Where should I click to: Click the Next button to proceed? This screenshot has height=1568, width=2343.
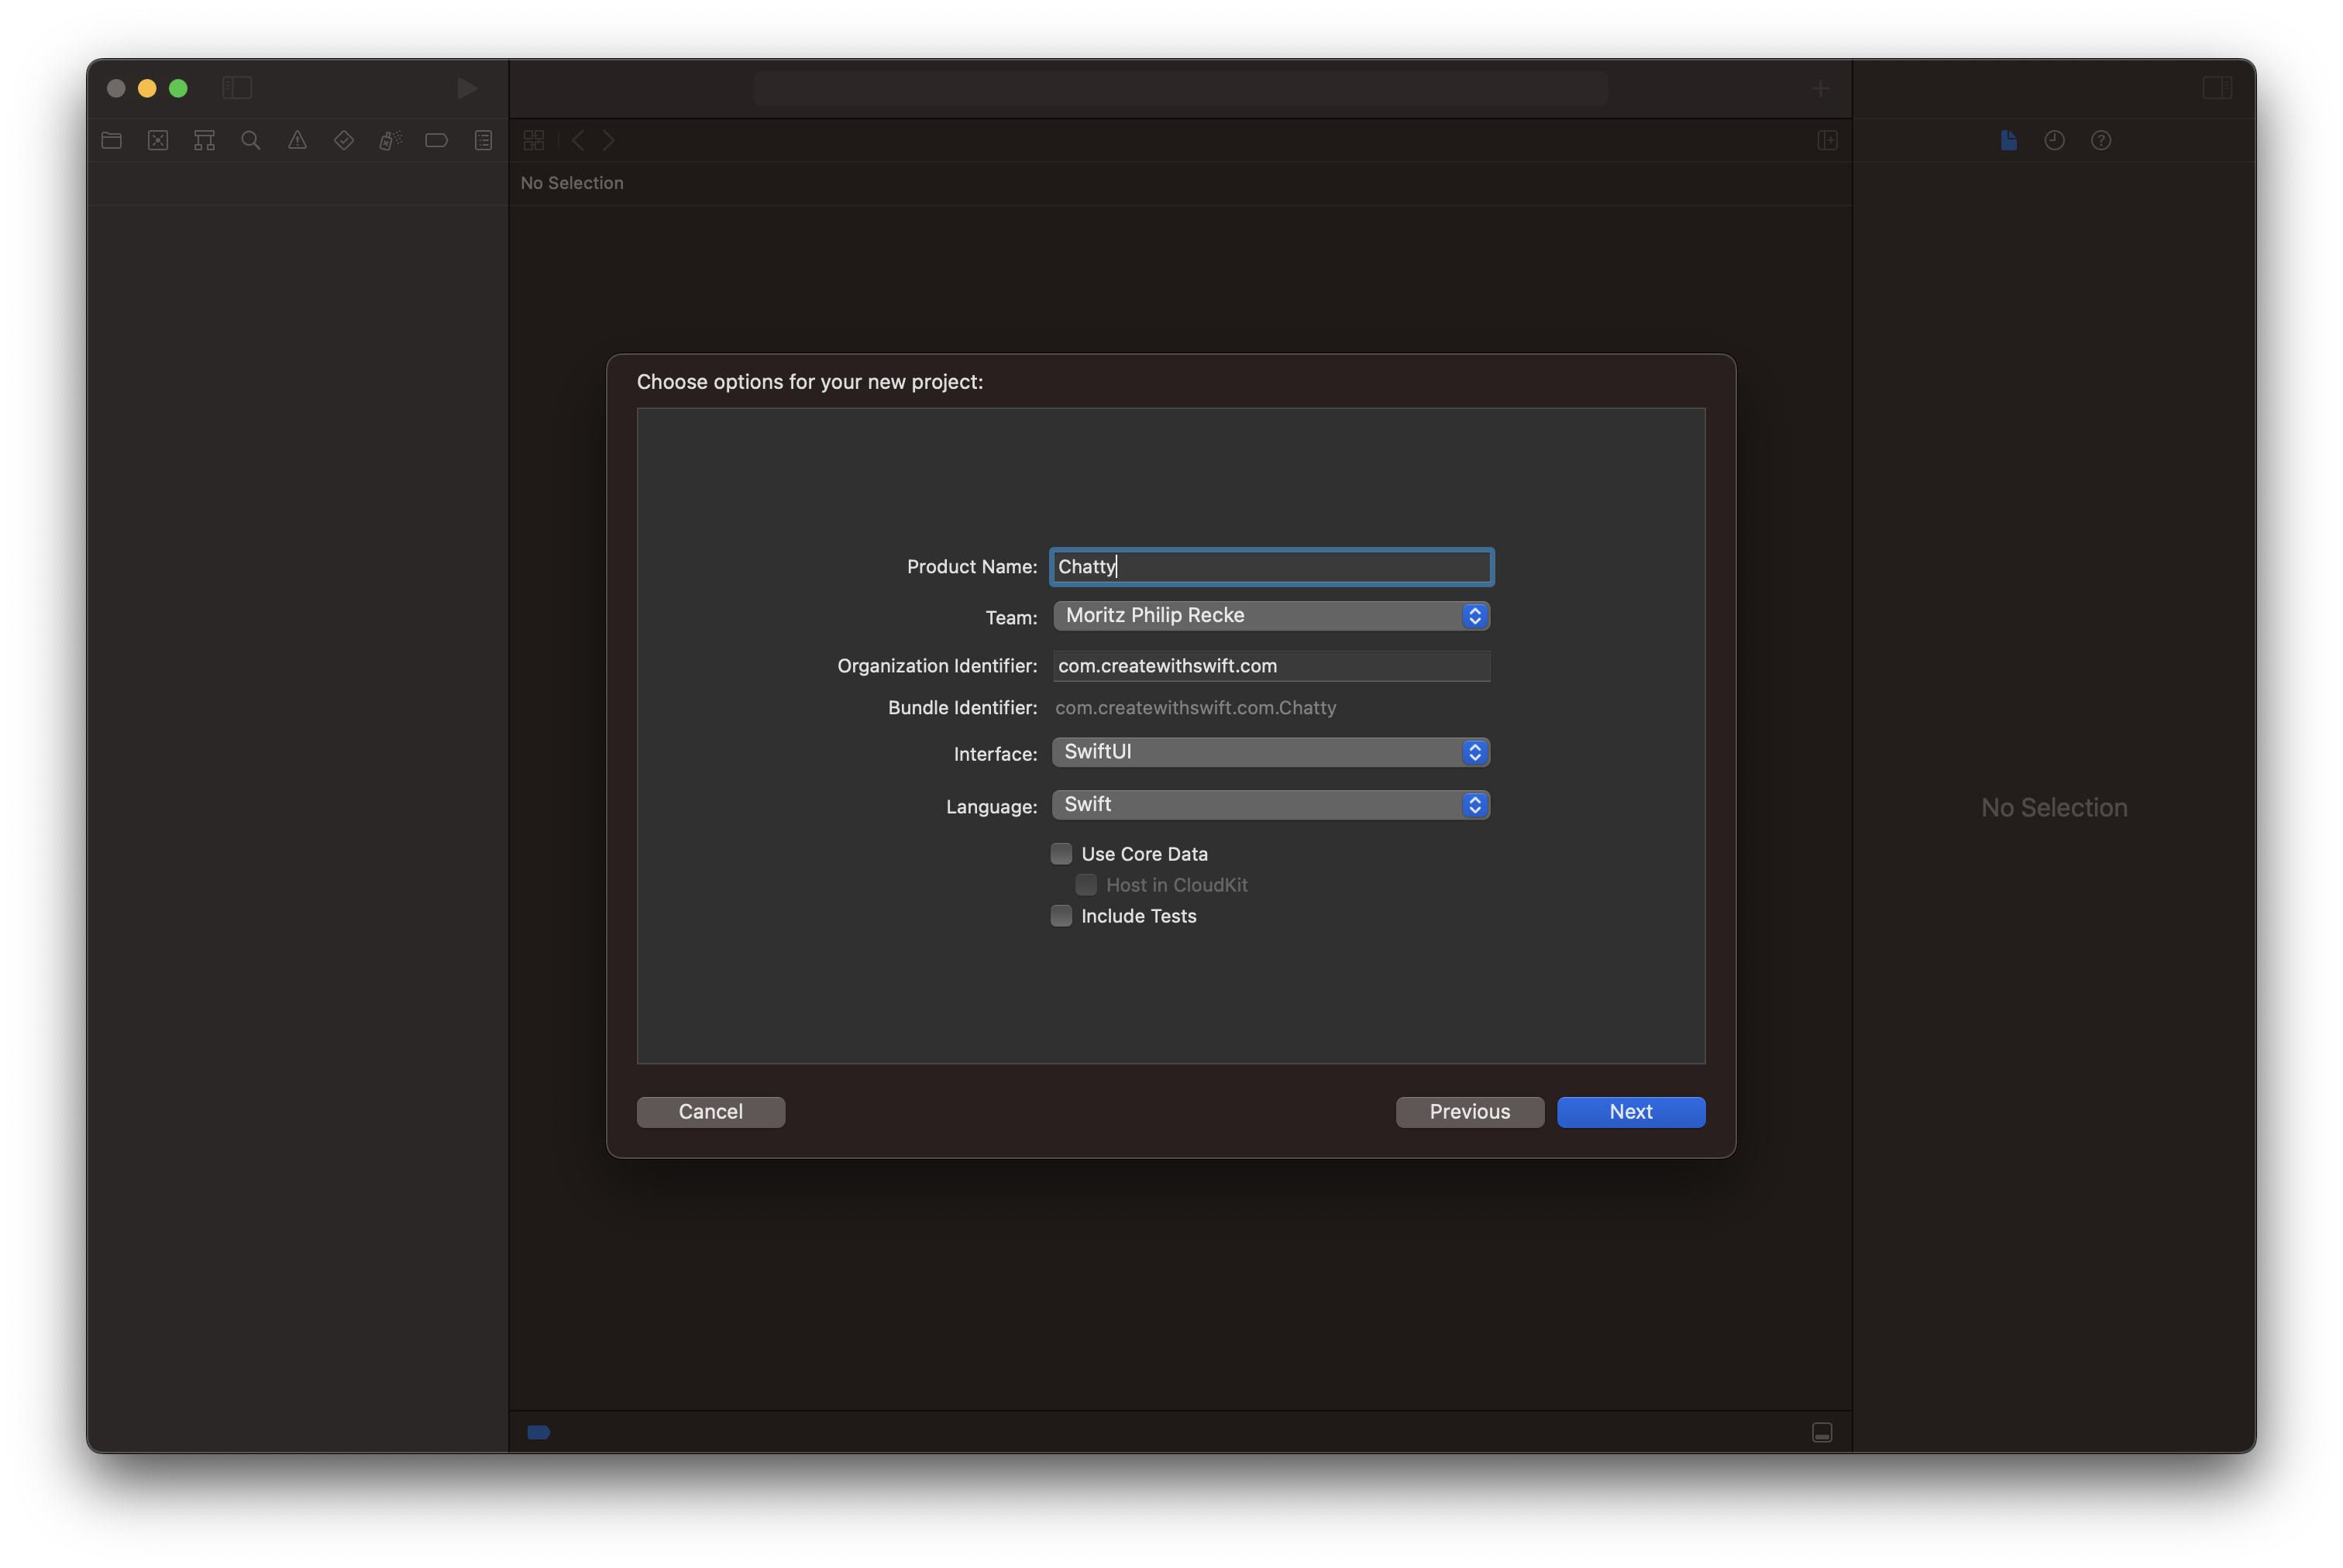1631,1111
